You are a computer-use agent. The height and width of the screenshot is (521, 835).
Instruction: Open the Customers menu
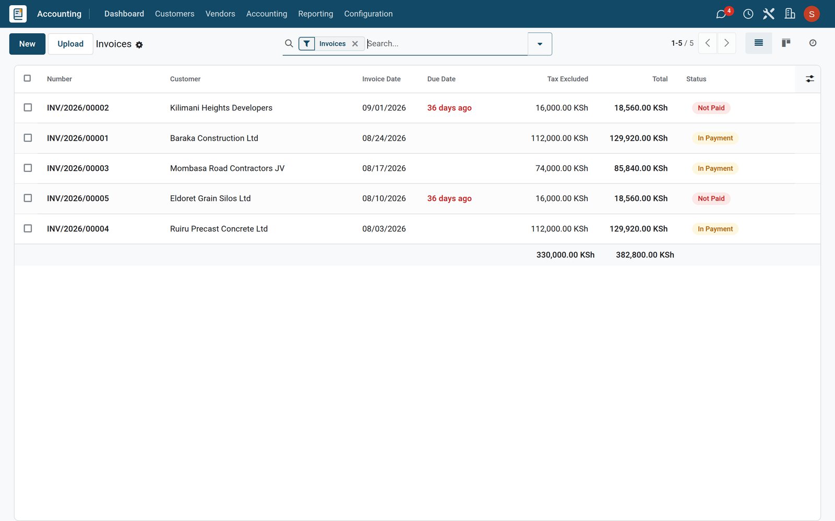click(x=174, y=14)
